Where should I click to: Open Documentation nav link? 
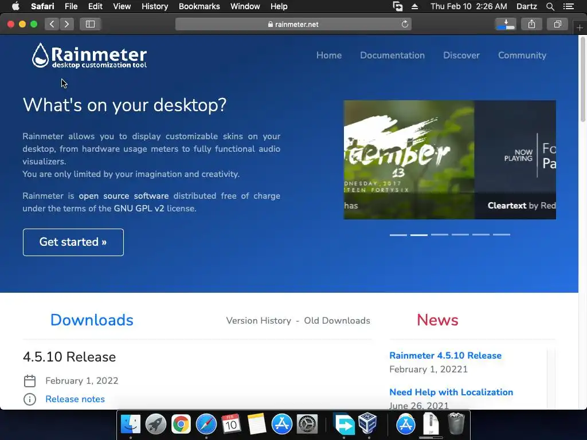[392, 56]
